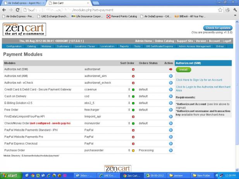Open the Authorize.net Merchant Area login link
This screenshot has width=239, height=179.
click(203, 89)
